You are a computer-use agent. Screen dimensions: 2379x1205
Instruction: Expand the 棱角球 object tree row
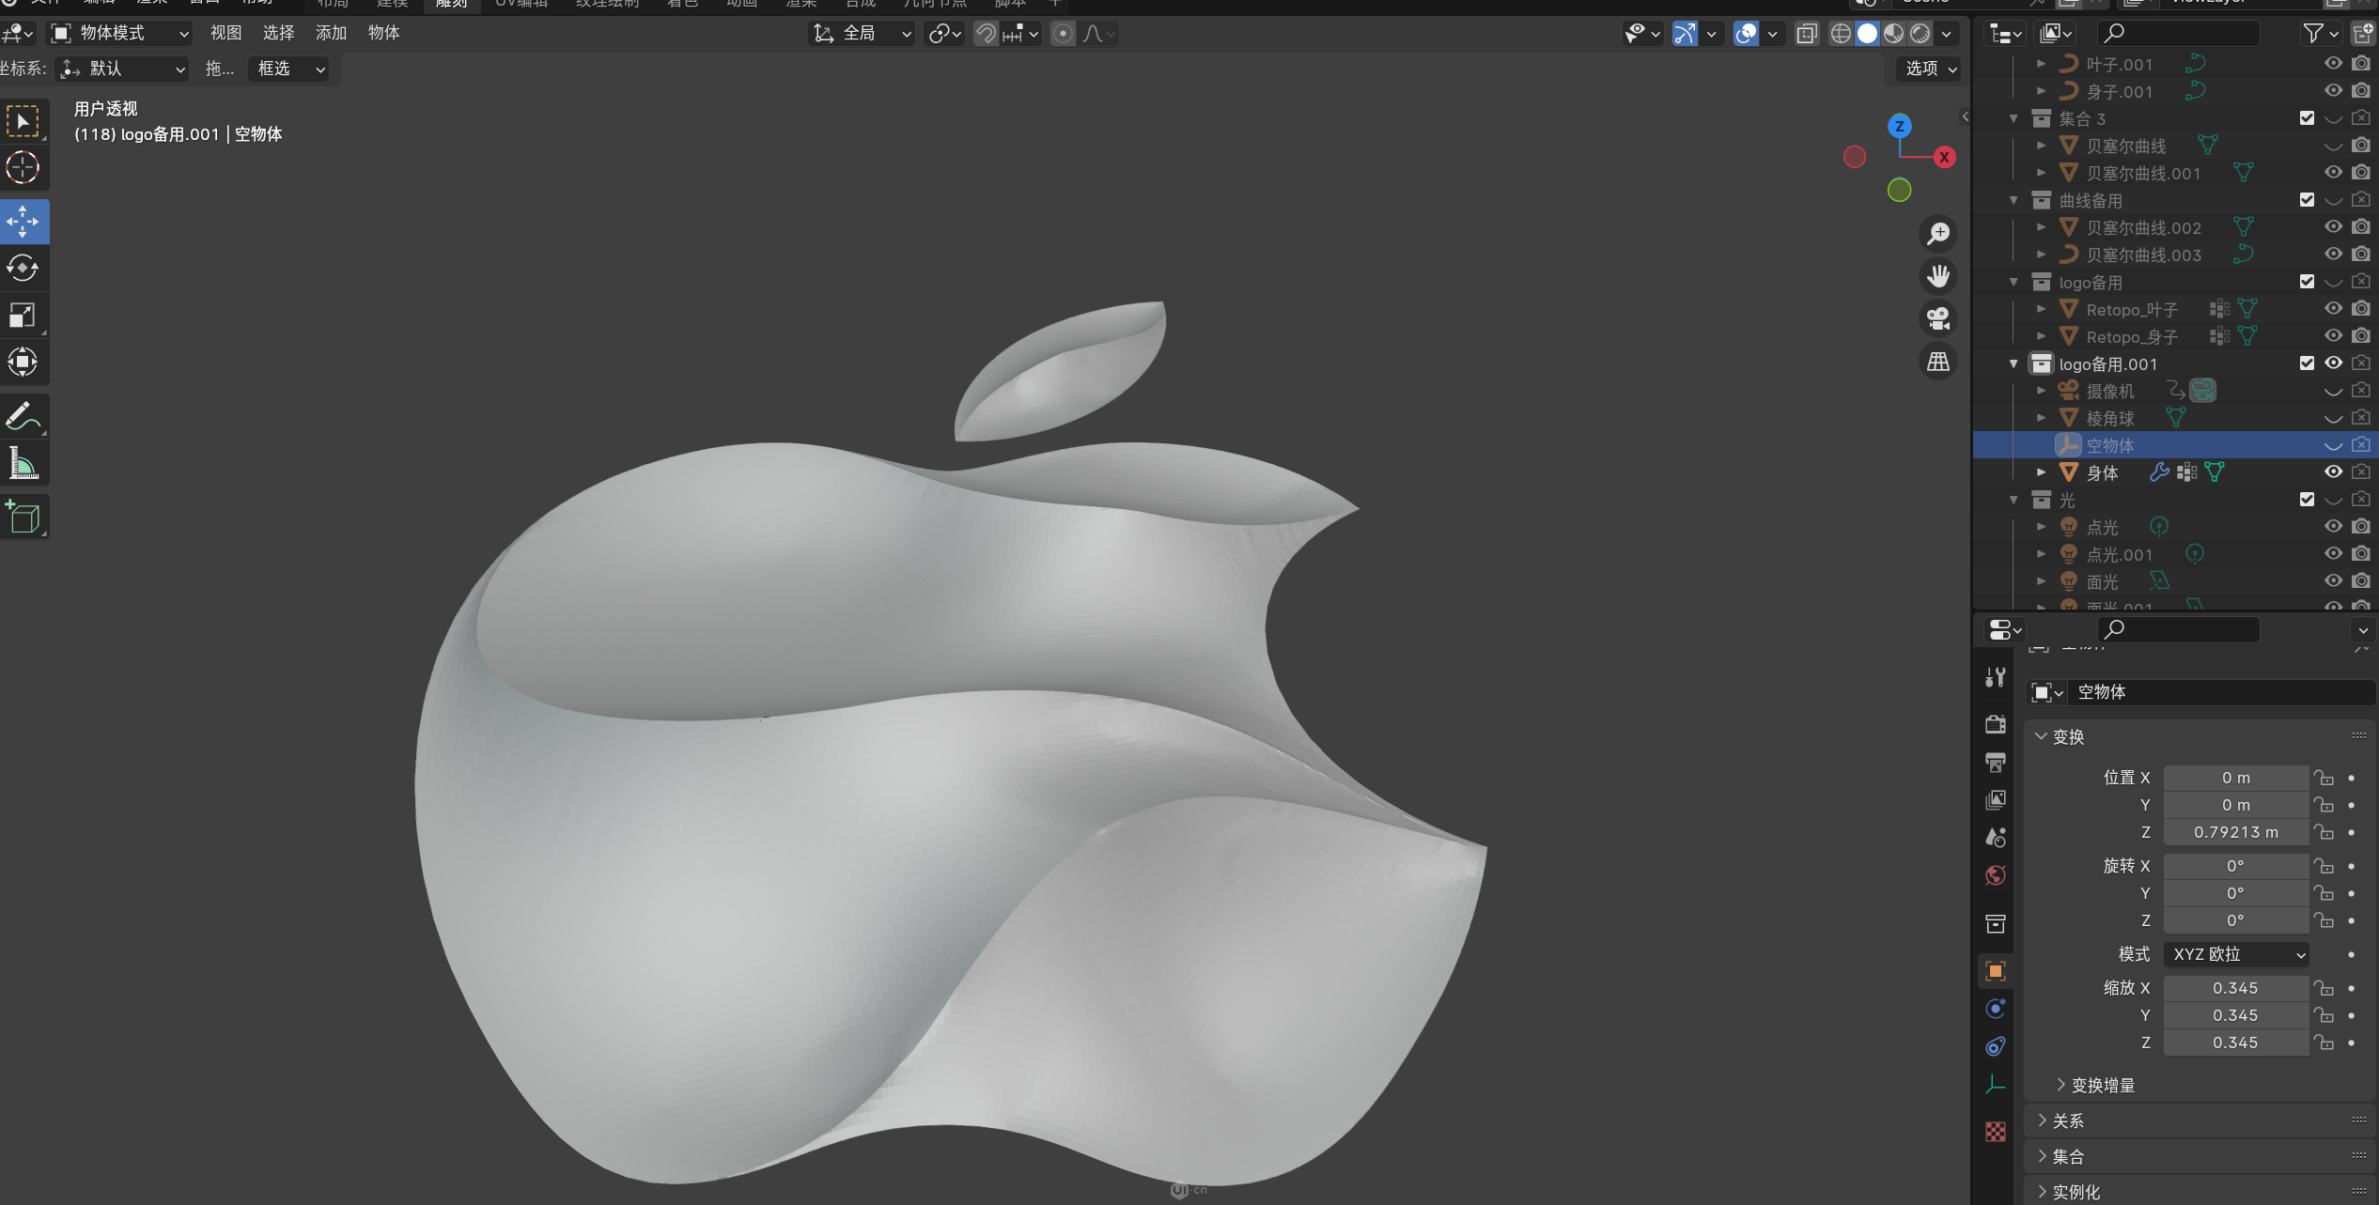pos(2041,418)
